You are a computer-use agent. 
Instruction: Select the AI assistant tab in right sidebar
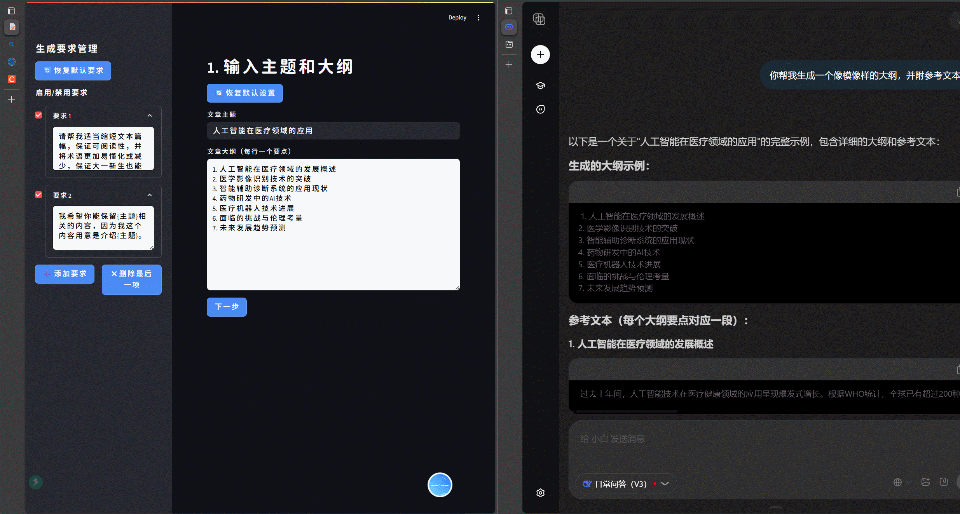tap(509, 27)
